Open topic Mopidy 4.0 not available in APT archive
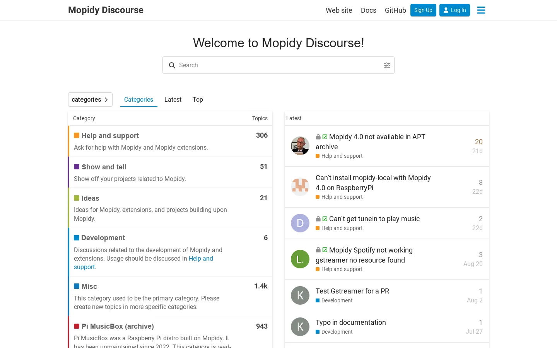557x348 pixels. (x=371, y=142)
